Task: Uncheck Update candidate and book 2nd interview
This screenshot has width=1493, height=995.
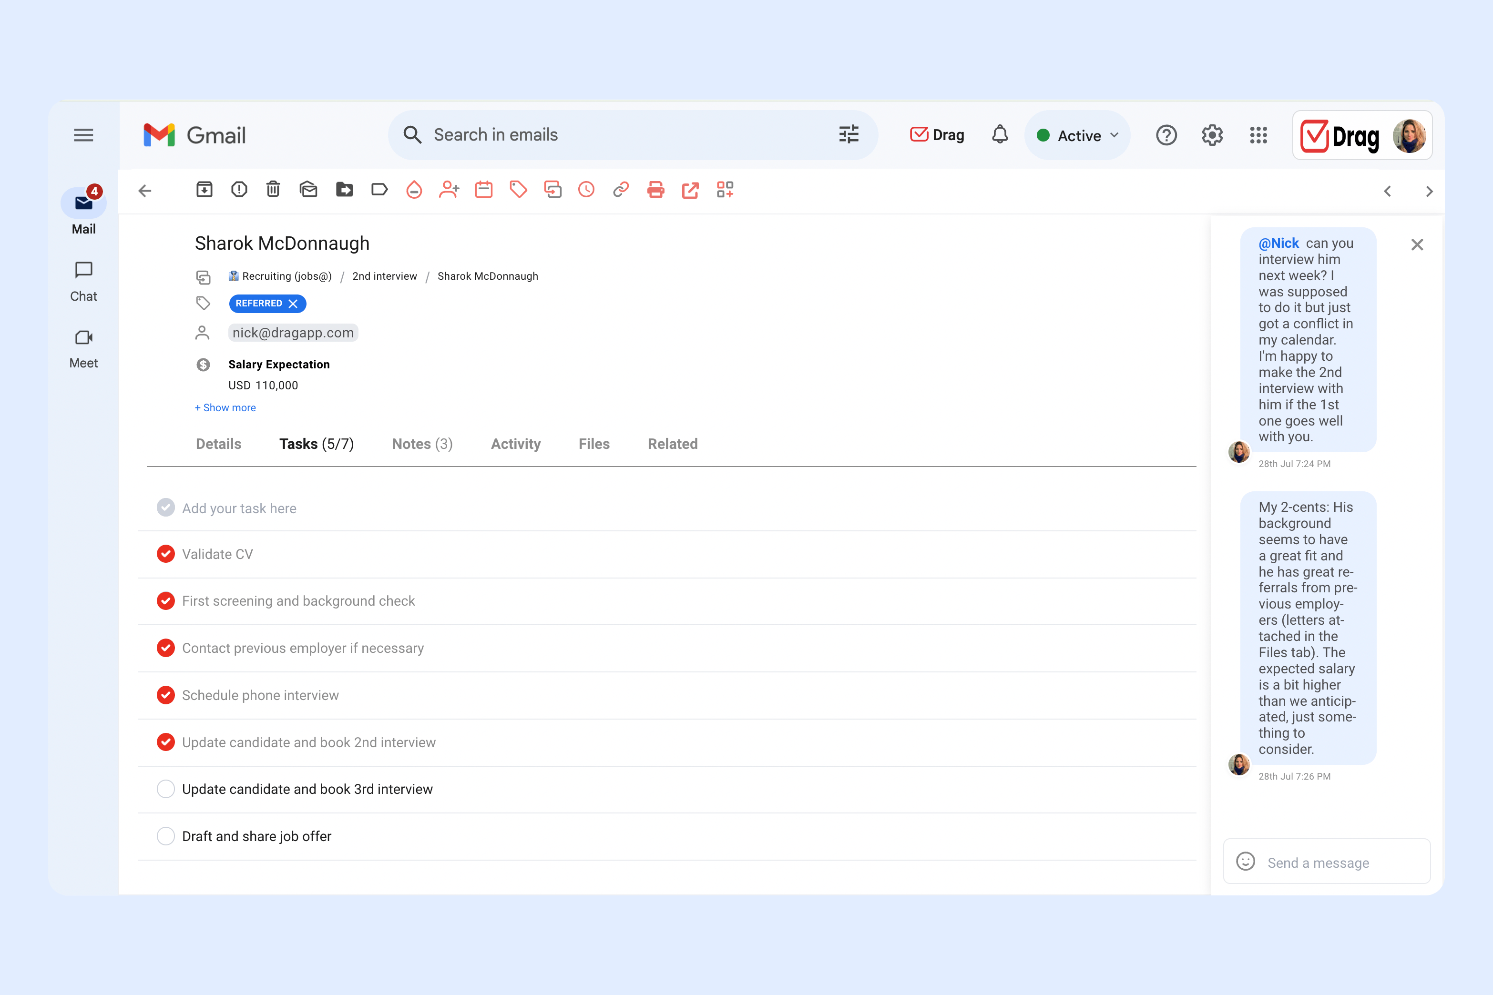Action: 166,742
